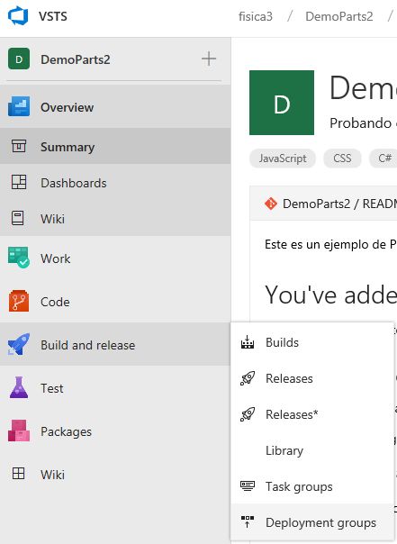397x544 pixels.
Task: Click the "Probando" project description text
Action: coord(363,123)
